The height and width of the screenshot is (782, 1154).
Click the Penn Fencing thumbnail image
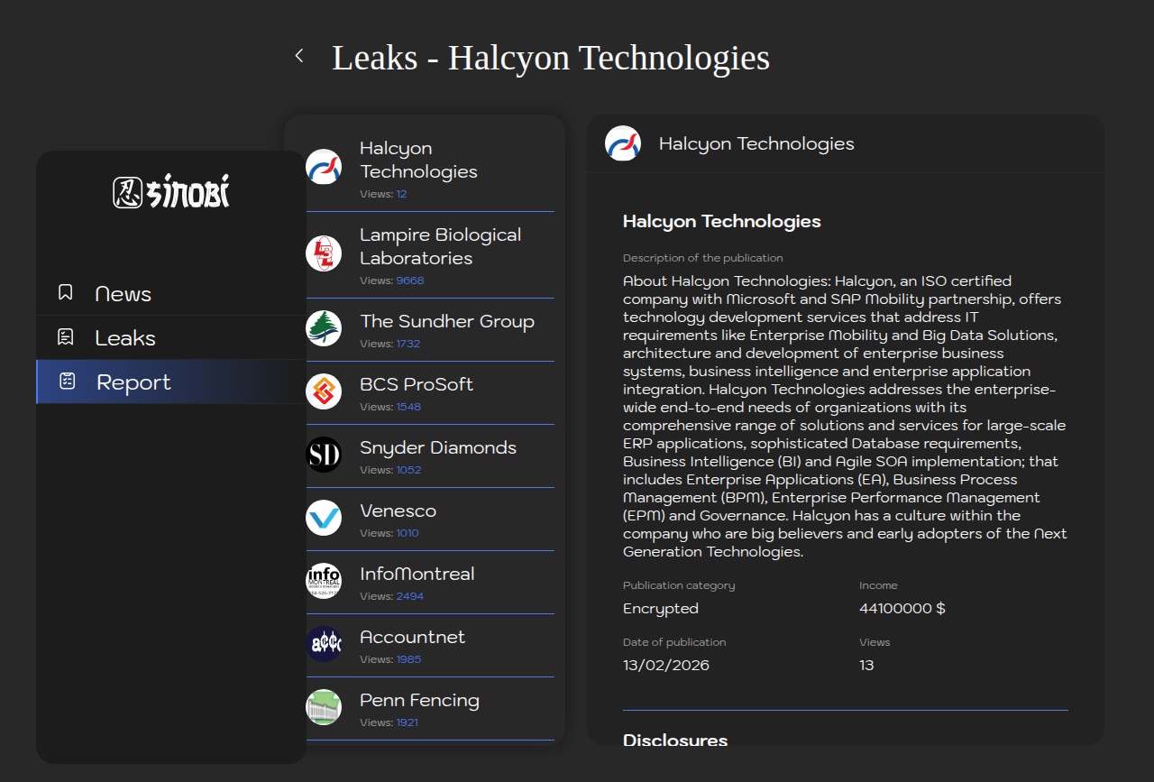tap(324, 707)
